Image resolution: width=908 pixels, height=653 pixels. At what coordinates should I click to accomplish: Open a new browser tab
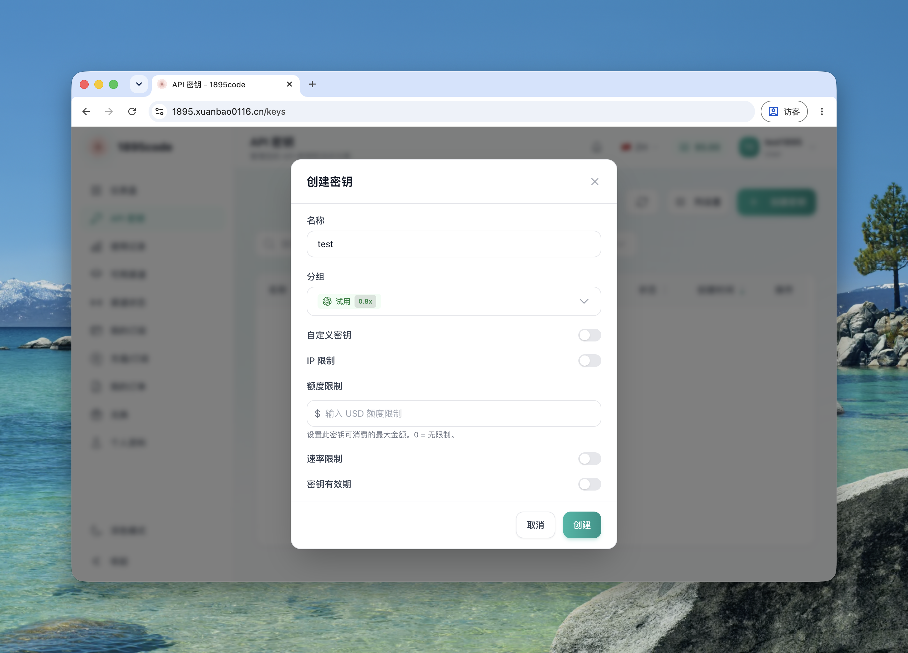click(x=312, y=84)
